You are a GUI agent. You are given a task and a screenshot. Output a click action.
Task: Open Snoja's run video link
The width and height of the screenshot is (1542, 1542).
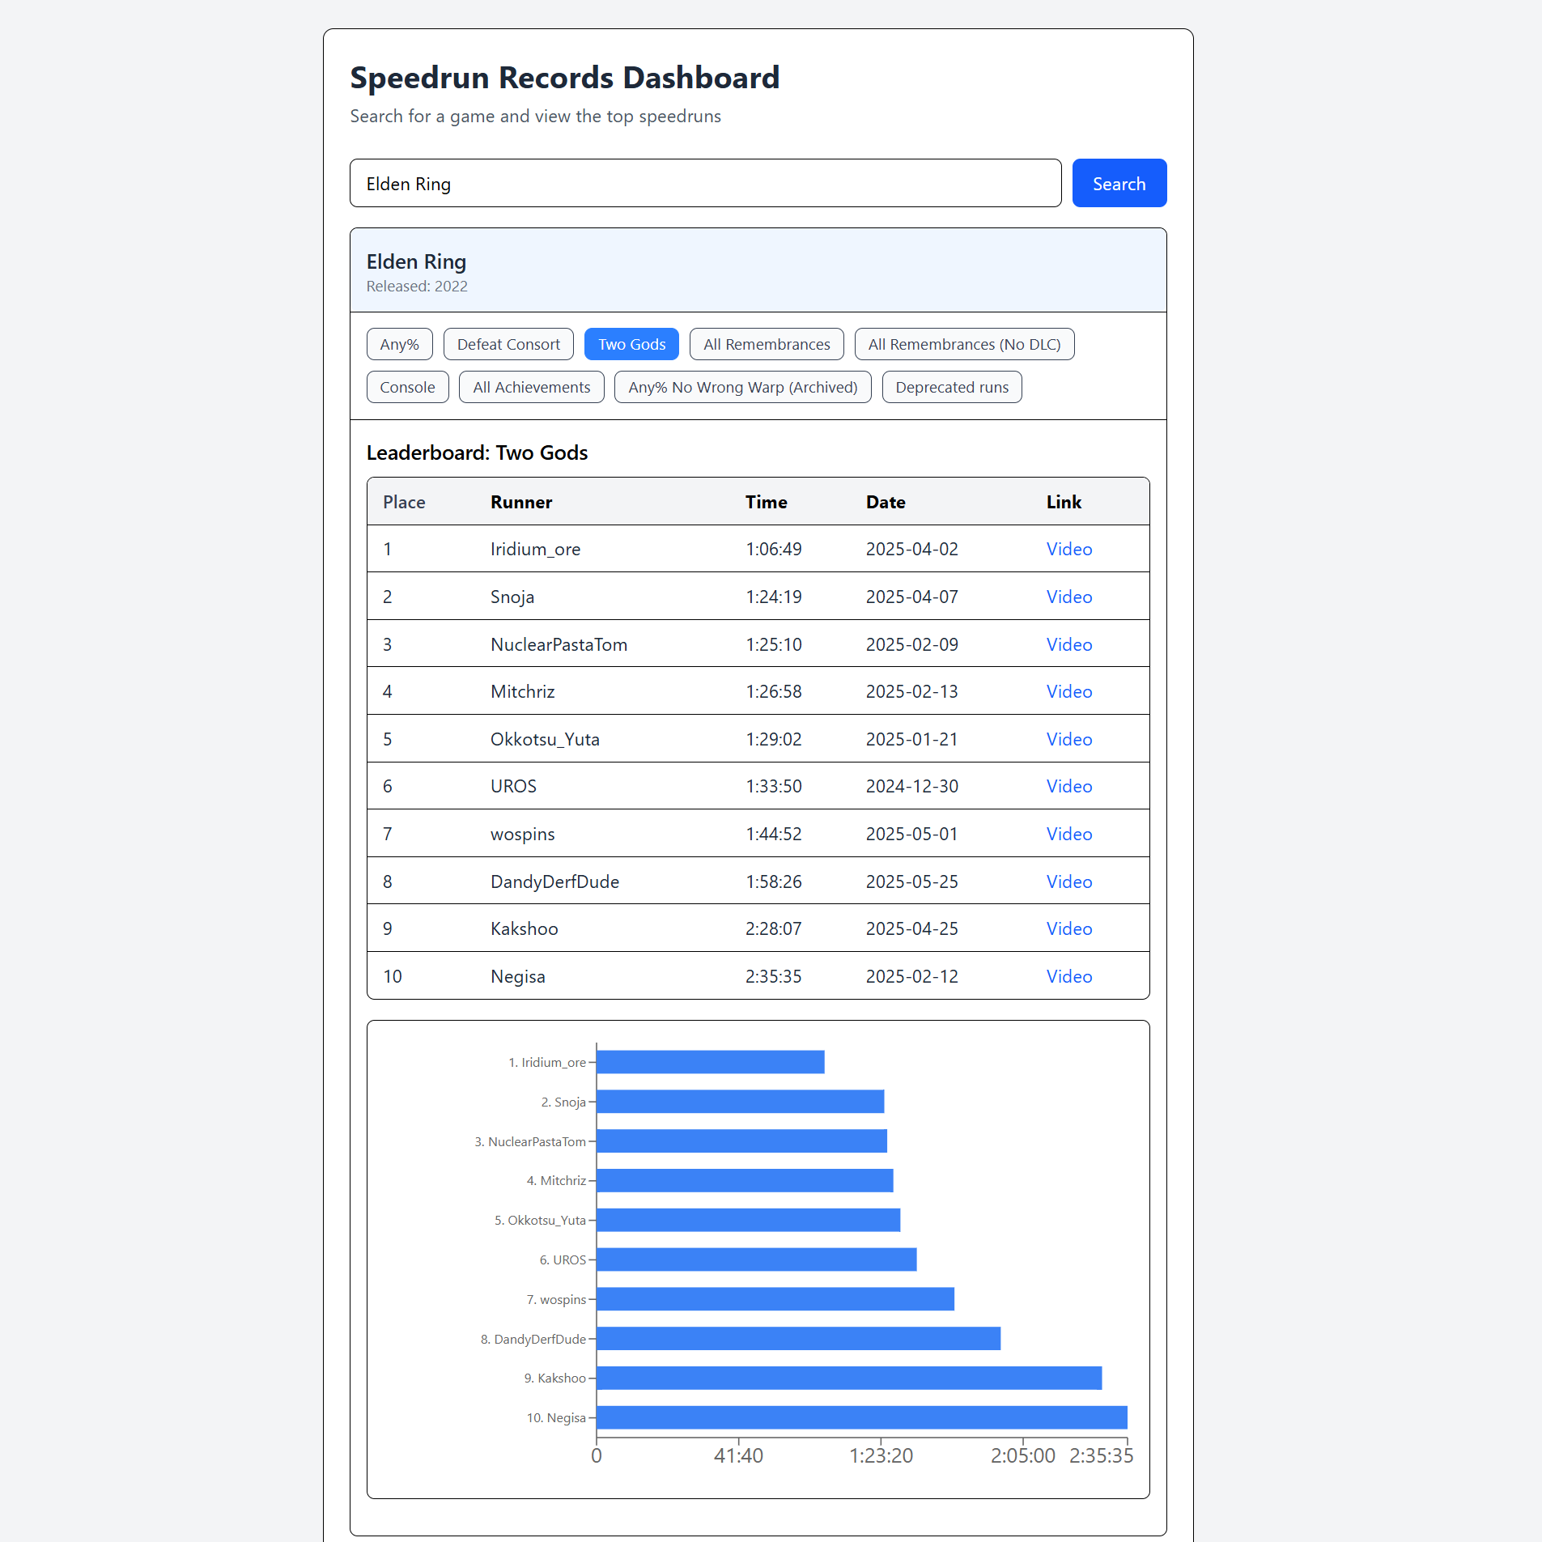point(1069,597)
